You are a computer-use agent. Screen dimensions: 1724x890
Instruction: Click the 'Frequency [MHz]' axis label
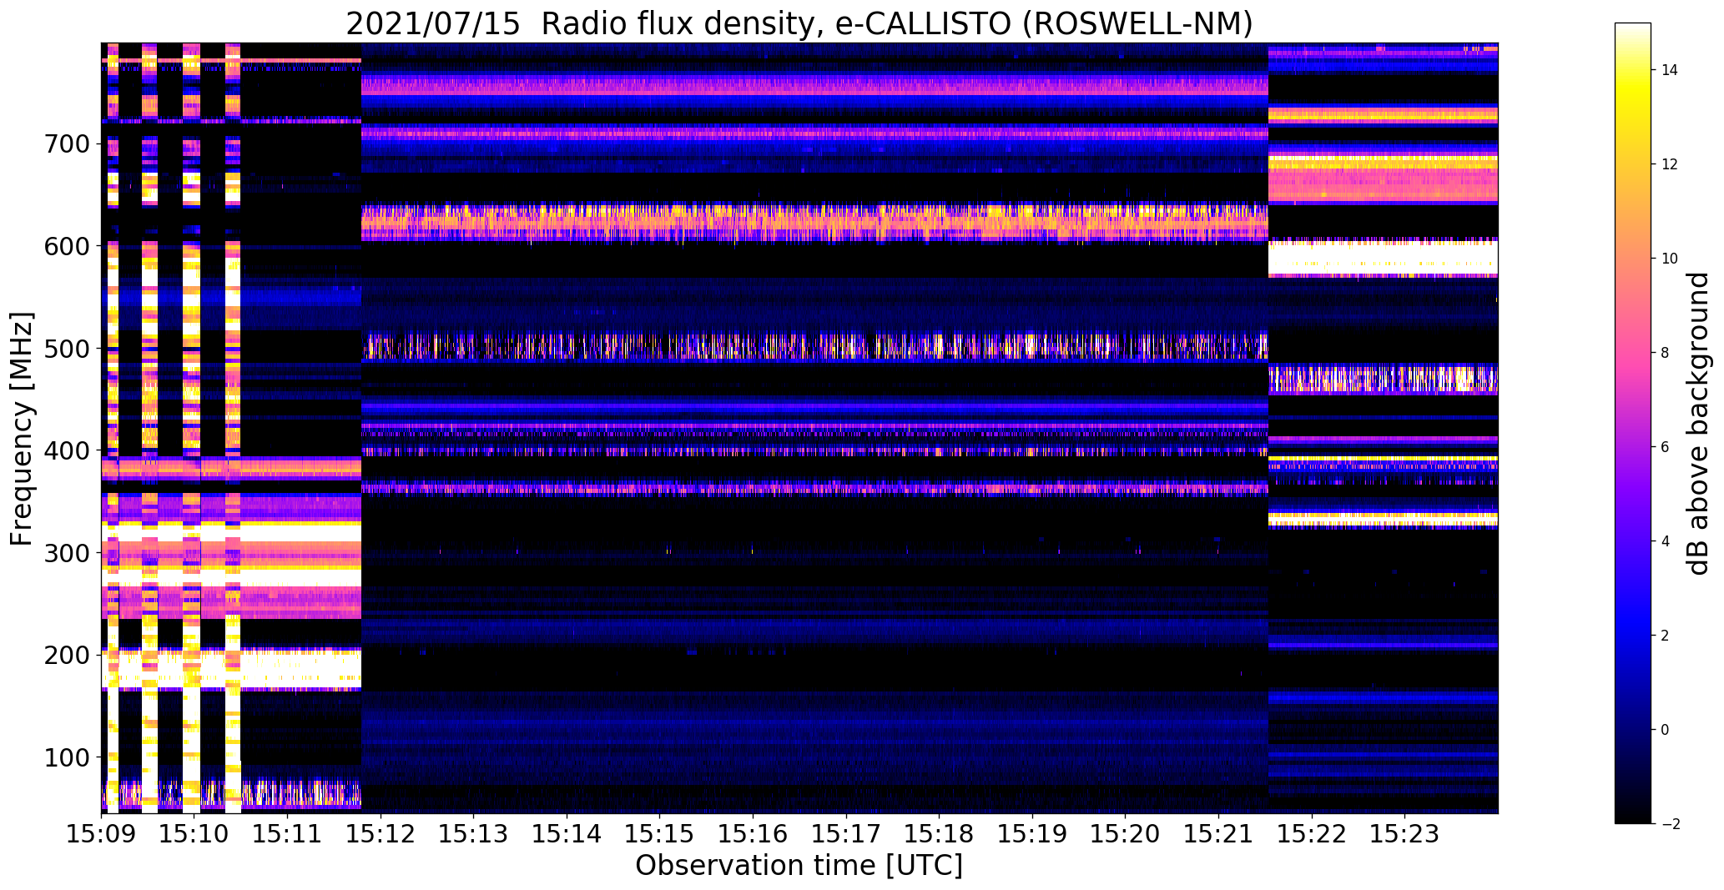click(22, 429)
